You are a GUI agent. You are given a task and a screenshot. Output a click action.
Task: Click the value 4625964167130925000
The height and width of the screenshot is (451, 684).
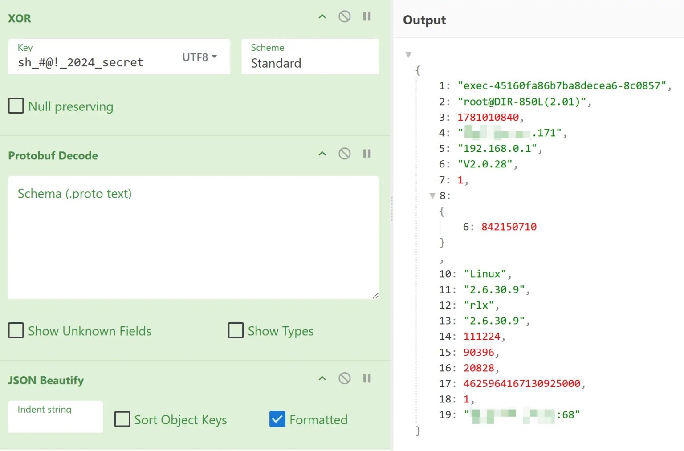[522, 383]
